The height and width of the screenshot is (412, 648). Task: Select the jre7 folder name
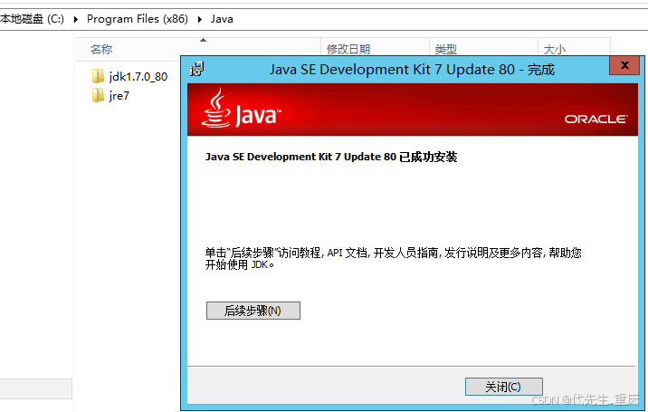pyautogui.click(x=119, y=96)
